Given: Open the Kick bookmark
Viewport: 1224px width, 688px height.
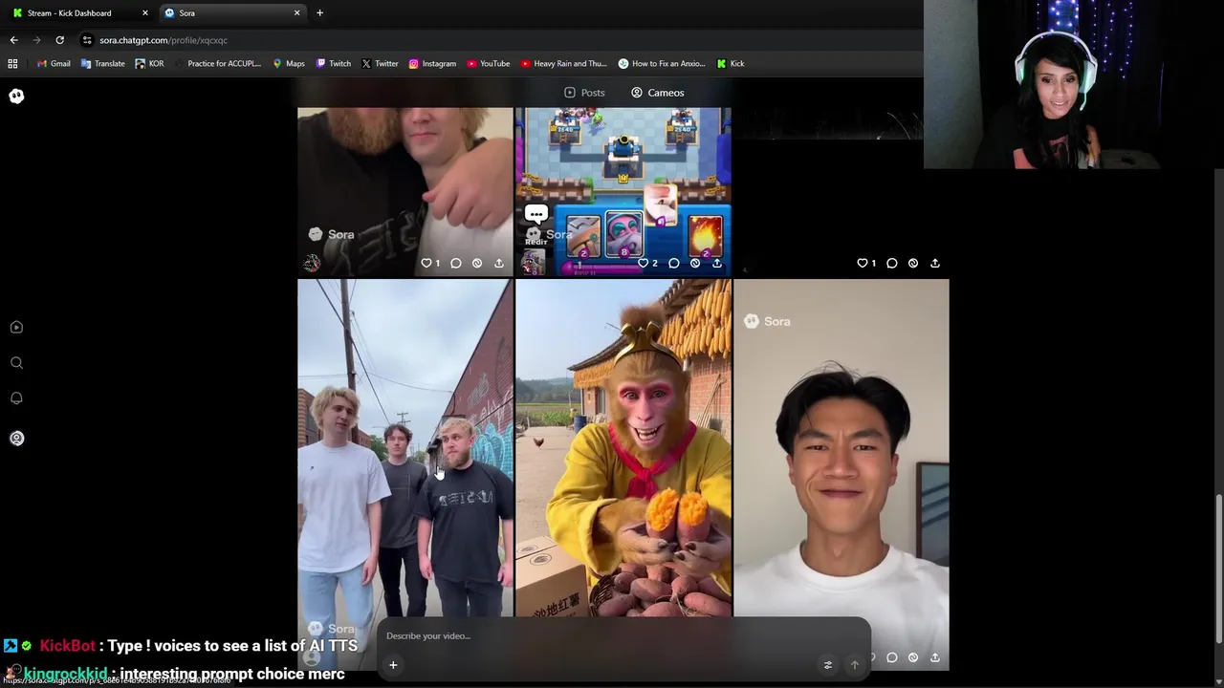Looking at the screenshot, I should (731, 64).
